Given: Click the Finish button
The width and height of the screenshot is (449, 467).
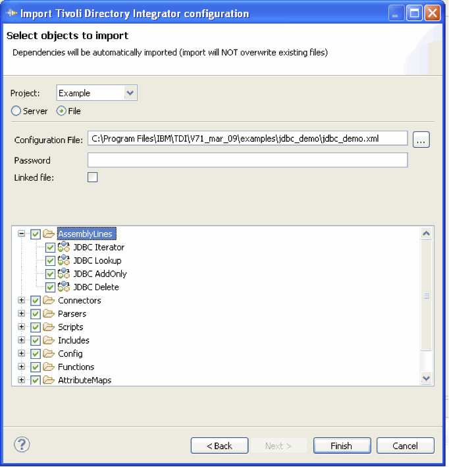Looking at the screenshot, I should pos(342,445).
